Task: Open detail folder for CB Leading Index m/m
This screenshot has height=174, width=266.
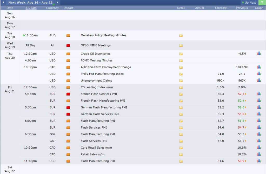Action: pyautogui.click(x=181, y=87)
